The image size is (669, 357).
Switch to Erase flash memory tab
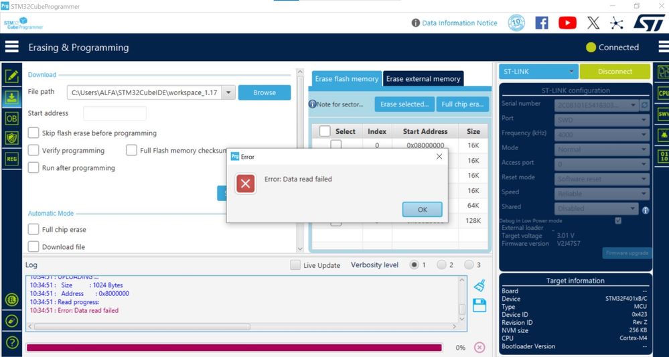click(x=346, y=79)
